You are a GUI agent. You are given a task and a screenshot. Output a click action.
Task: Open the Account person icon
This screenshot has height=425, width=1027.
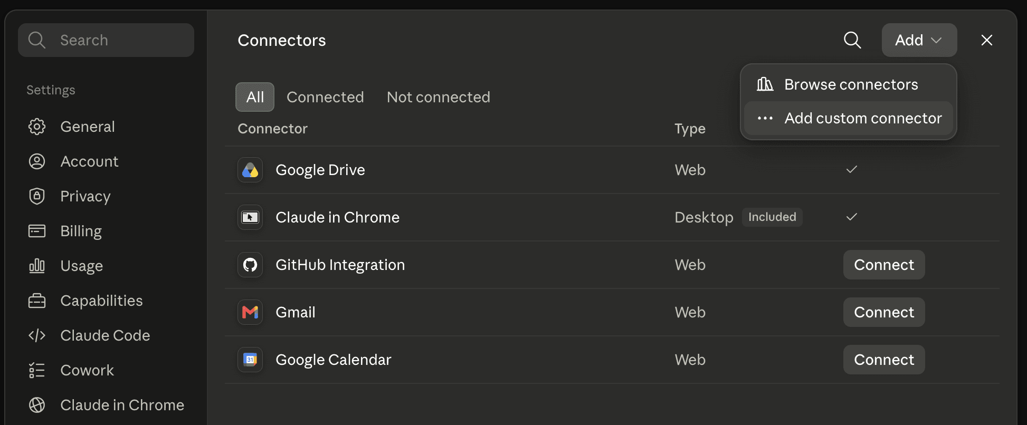click(x=36, y=161)
